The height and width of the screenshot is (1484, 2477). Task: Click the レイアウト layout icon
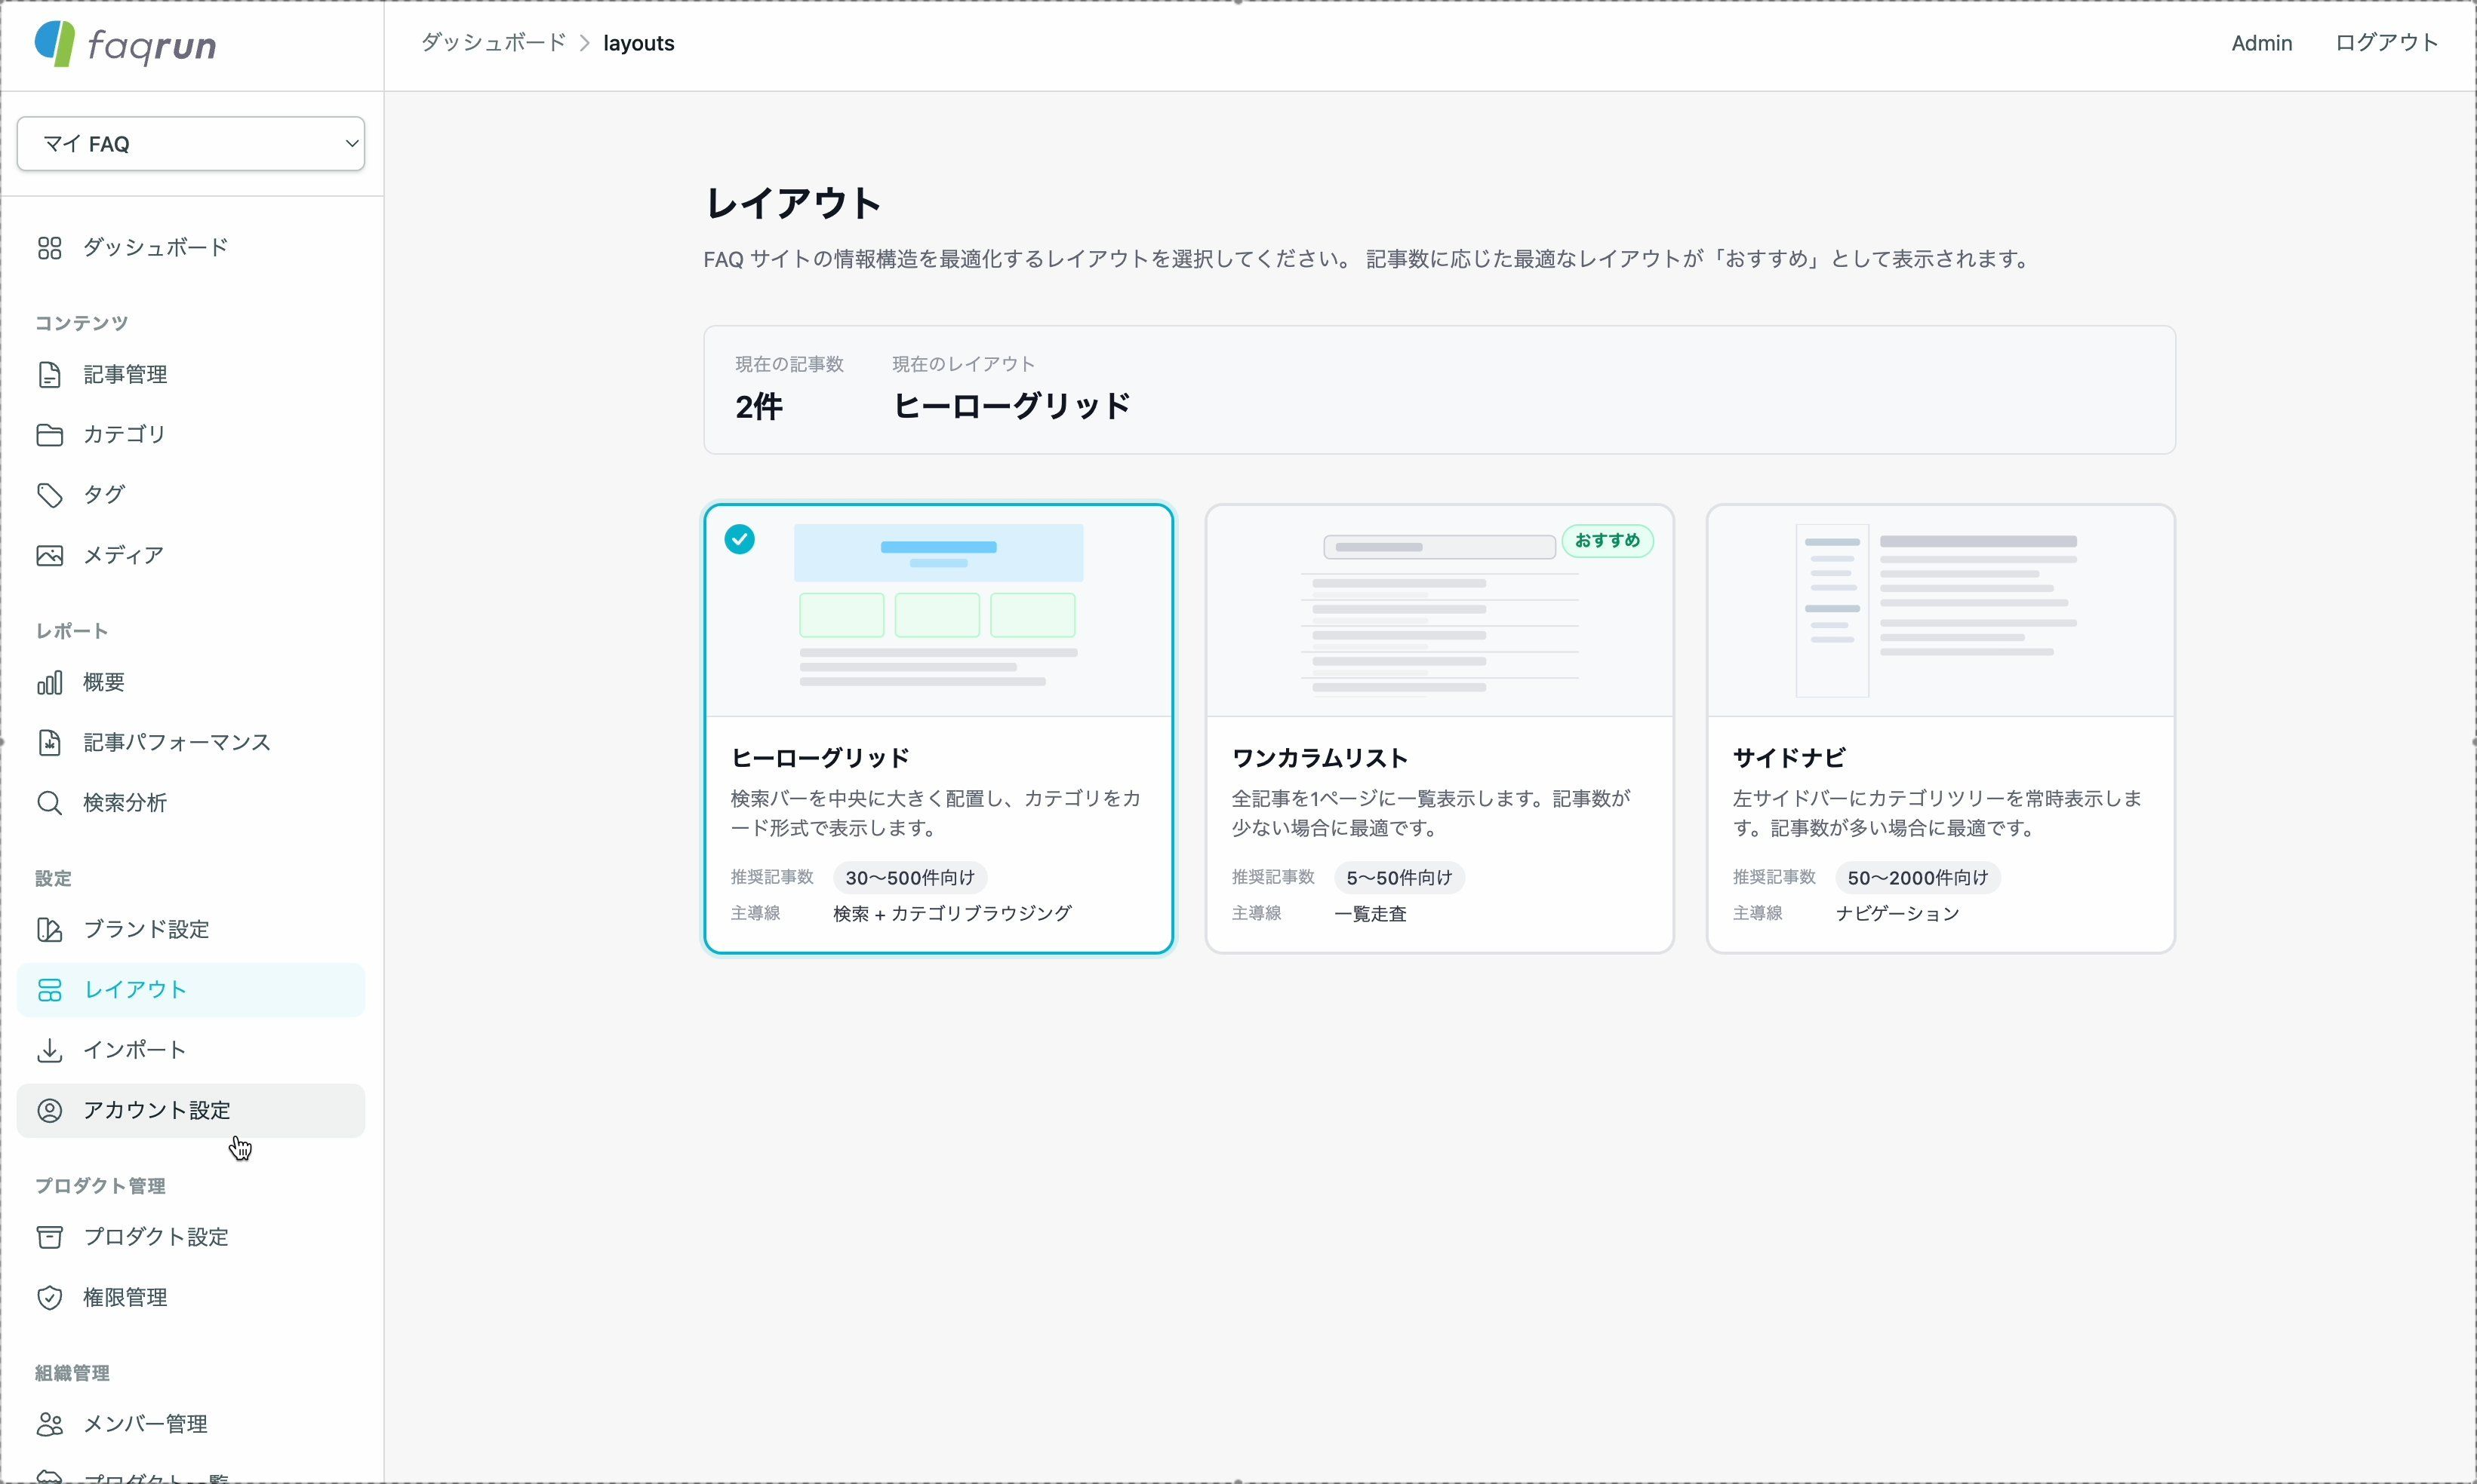click(49, 990)
